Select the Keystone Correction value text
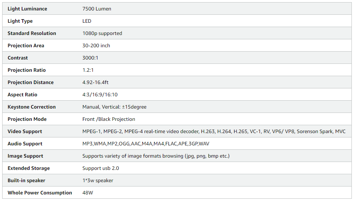 (114, 107)
